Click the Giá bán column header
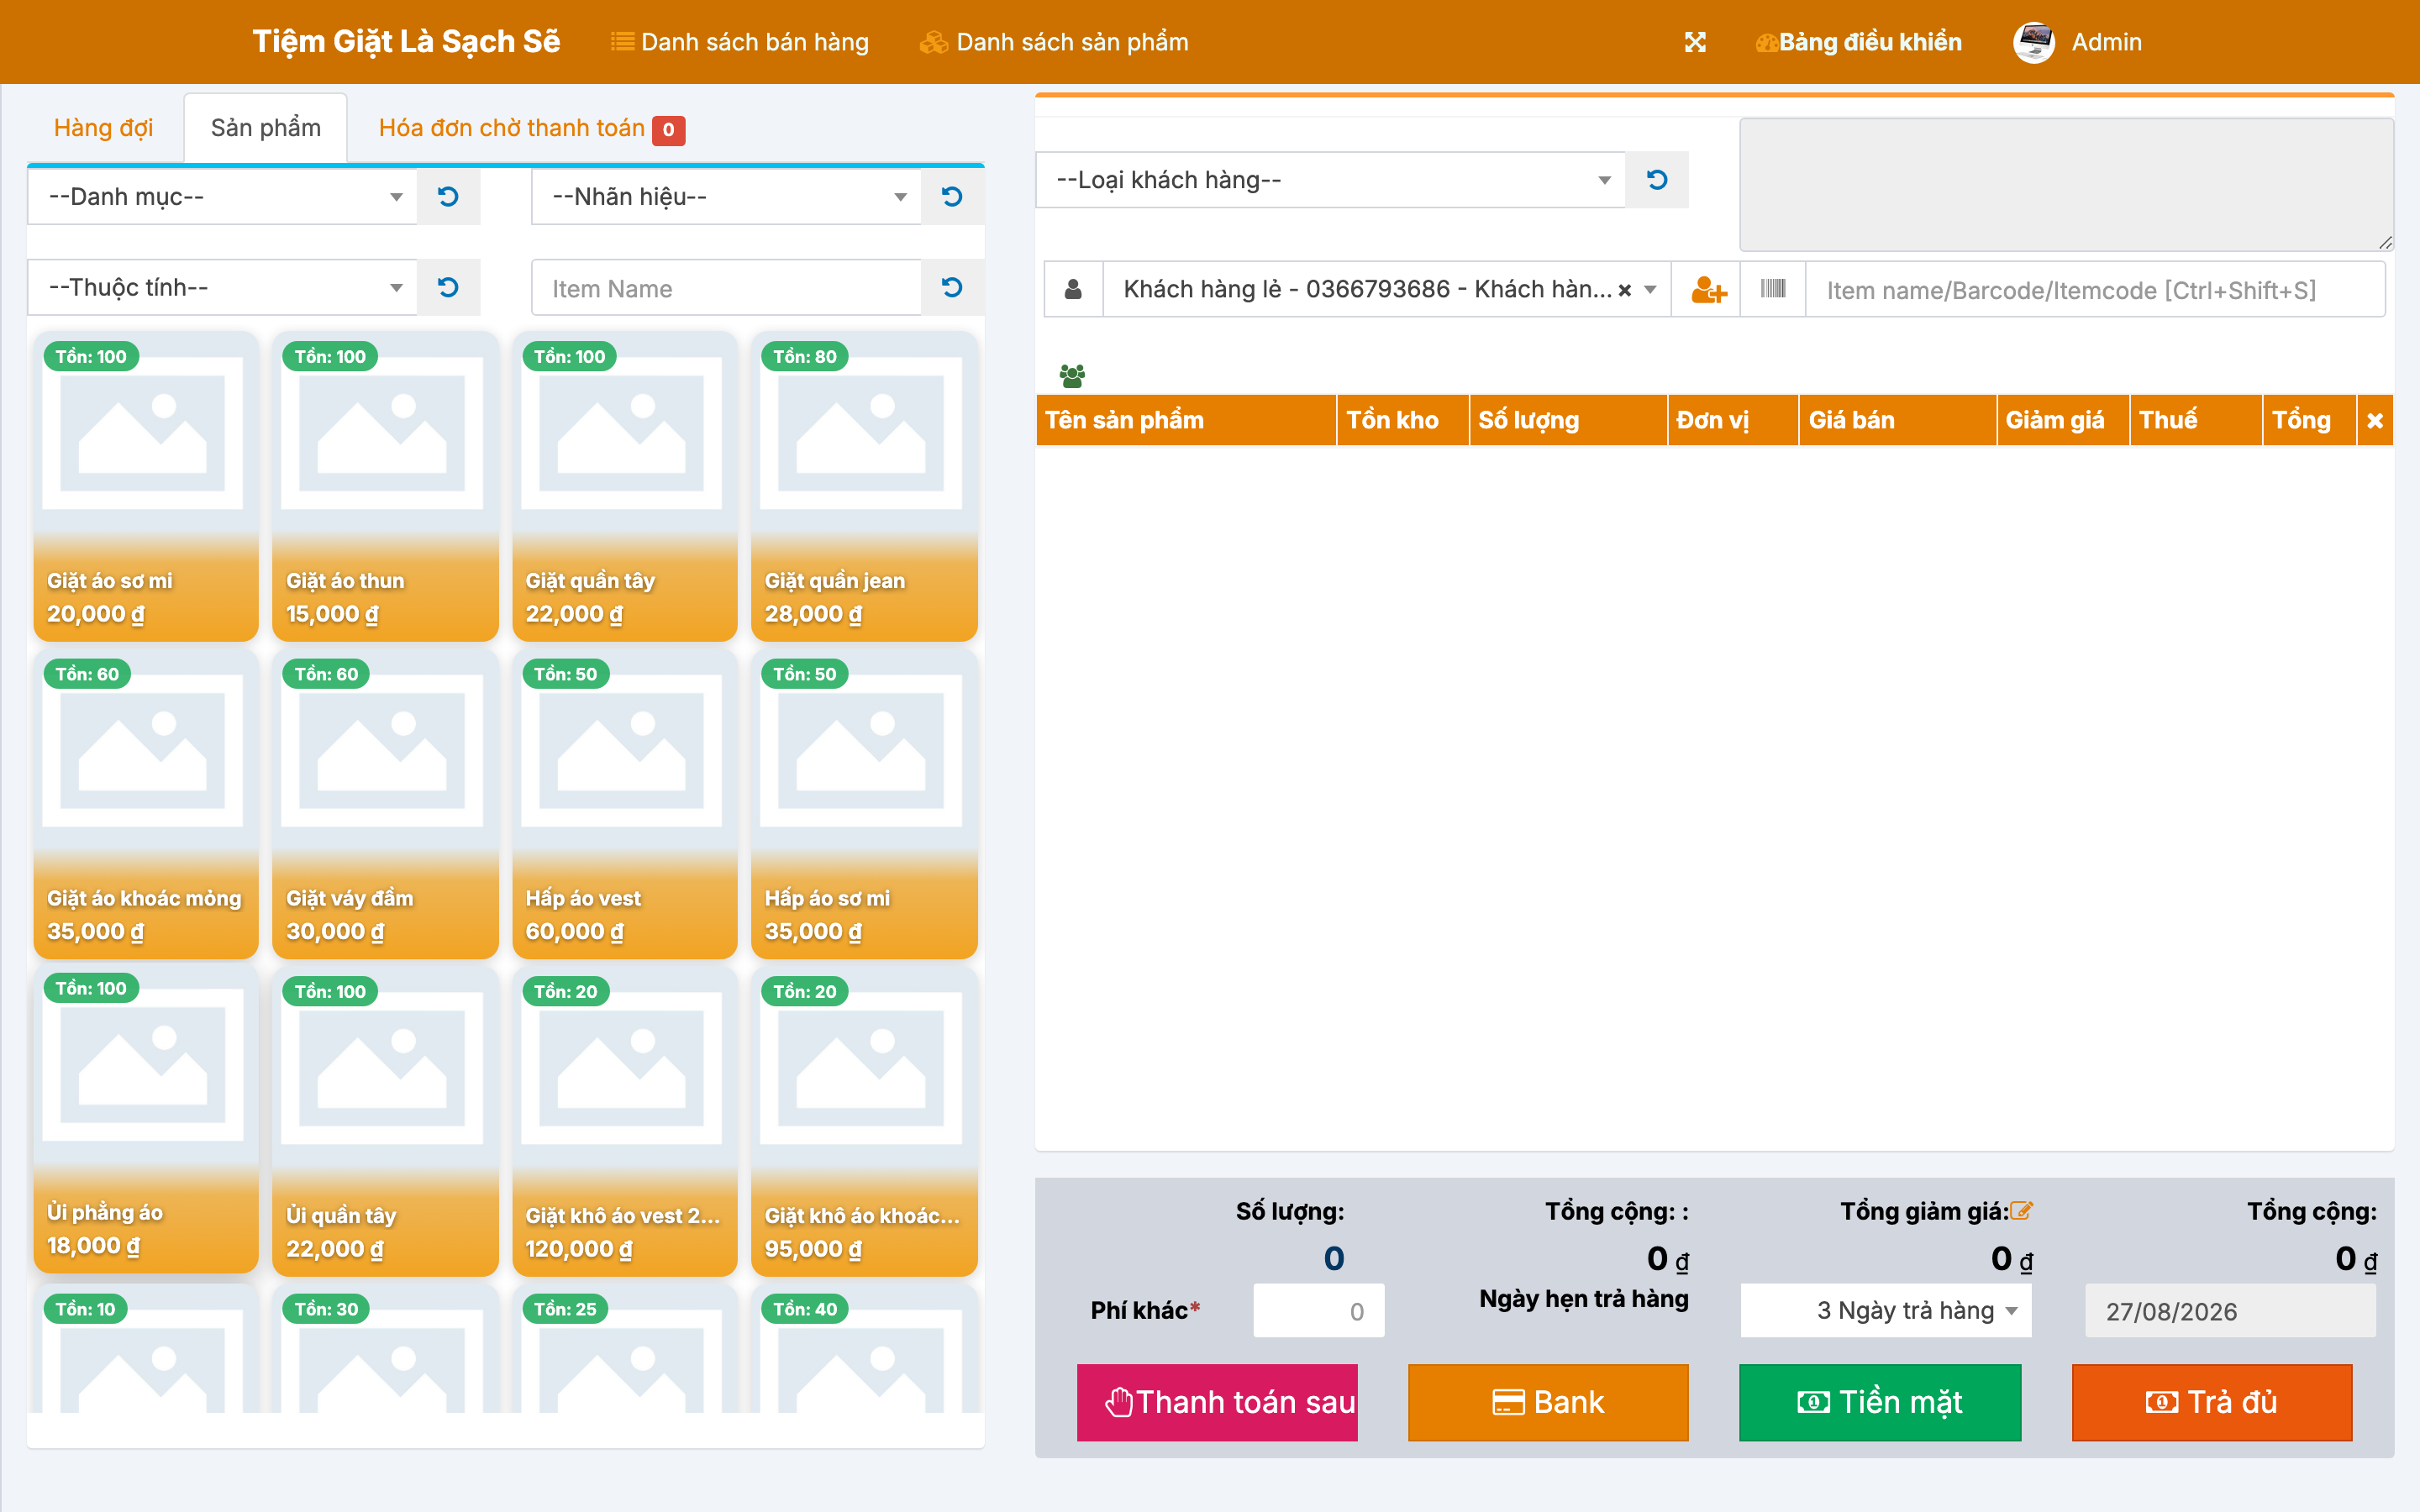The height and width of the screenshot is (1512, 2420). click(1898, 421)
